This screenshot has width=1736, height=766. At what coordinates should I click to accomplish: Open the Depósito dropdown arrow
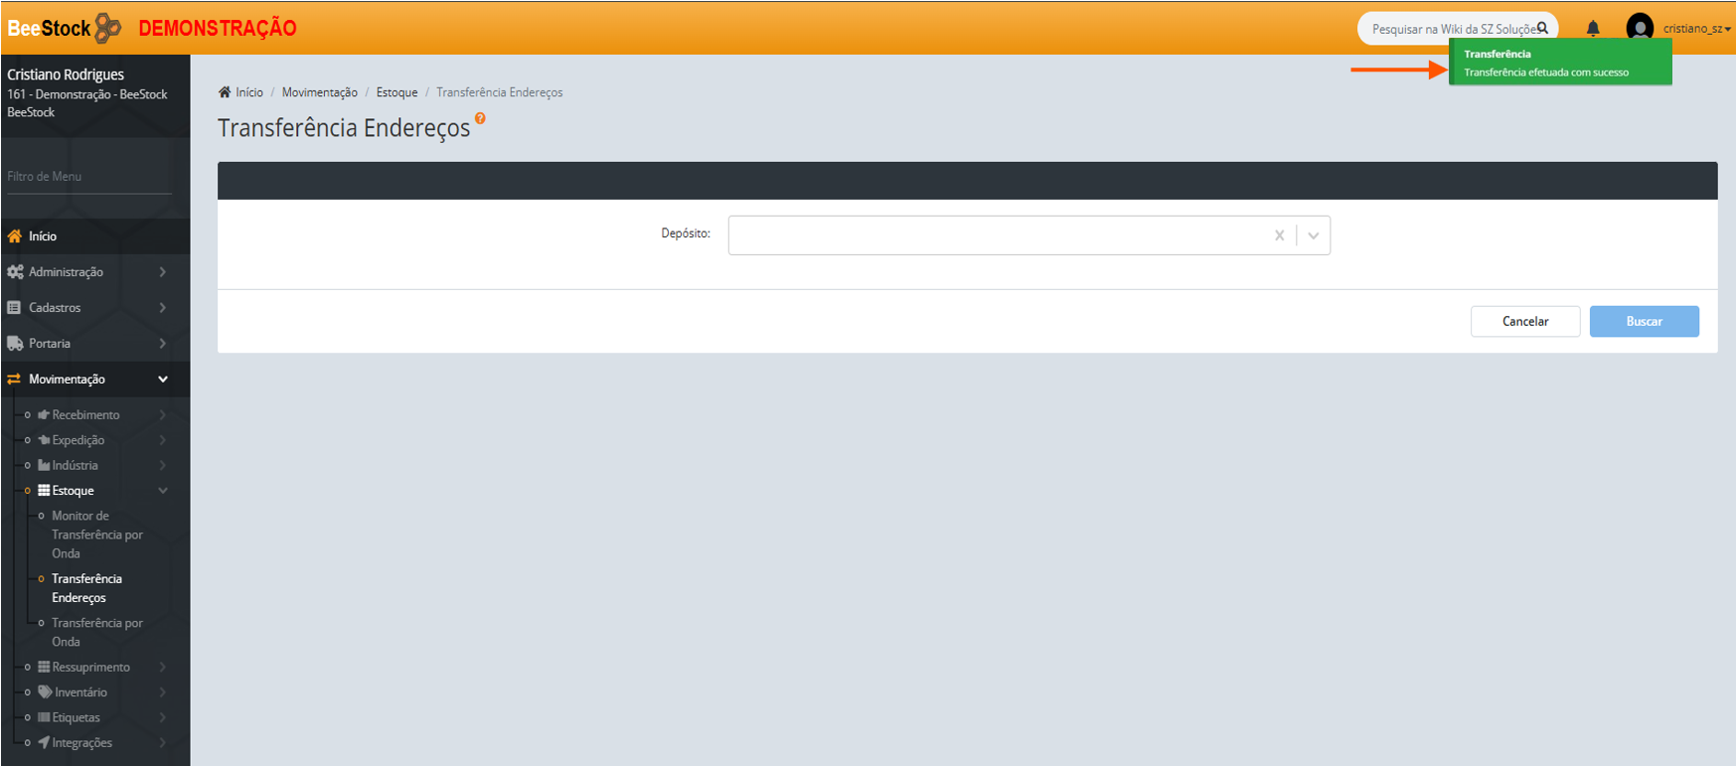[x=1313, y=235]
